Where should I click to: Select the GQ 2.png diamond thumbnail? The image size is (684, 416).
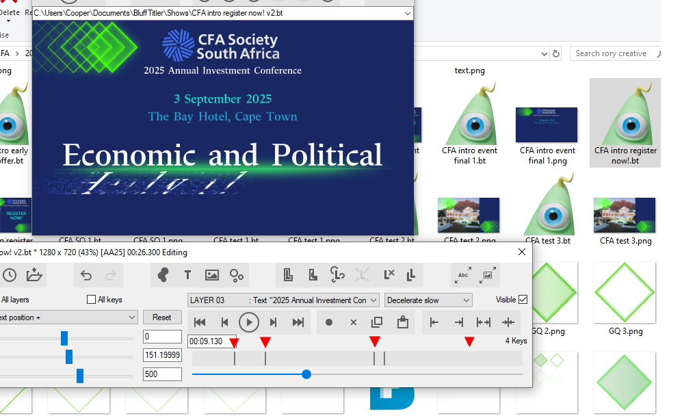(x=553, y=292)
